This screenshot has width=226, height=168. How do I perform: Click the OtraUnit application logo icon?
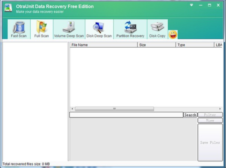pyautogui.click(x=8, y=8)
